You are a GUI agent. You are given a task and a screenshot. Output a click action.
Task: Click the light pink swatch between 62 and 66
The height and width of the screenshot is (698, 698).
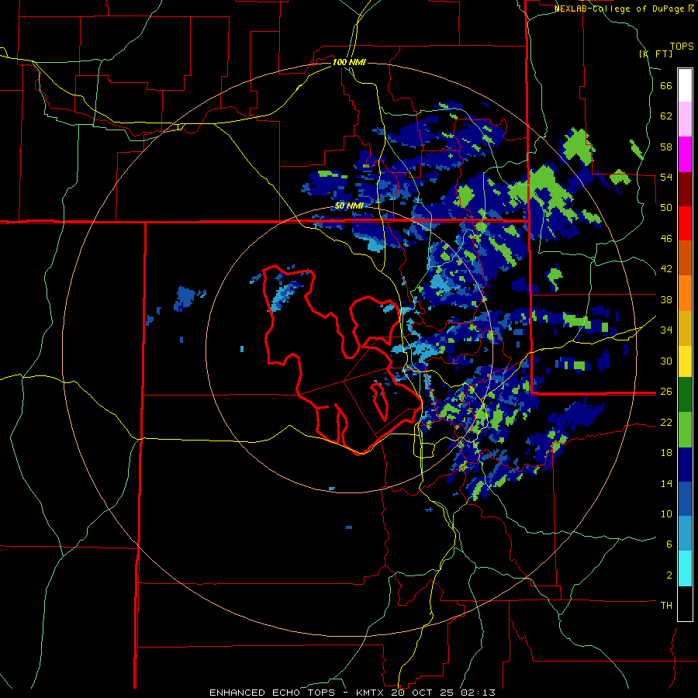click(x=685, y=119)
